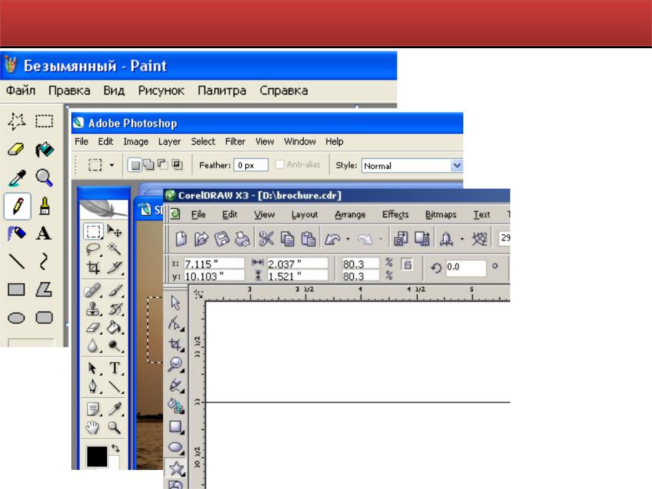This screenshot has height=489, width=652.
Task: Choose Photoshop's Hand tool
Action: click(93, 427)
